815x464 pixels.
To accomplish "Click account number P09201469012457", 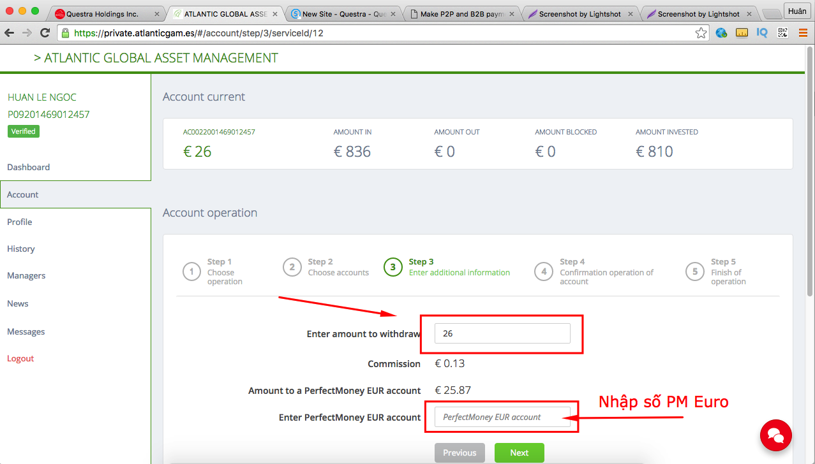I will tap(49, 115).
